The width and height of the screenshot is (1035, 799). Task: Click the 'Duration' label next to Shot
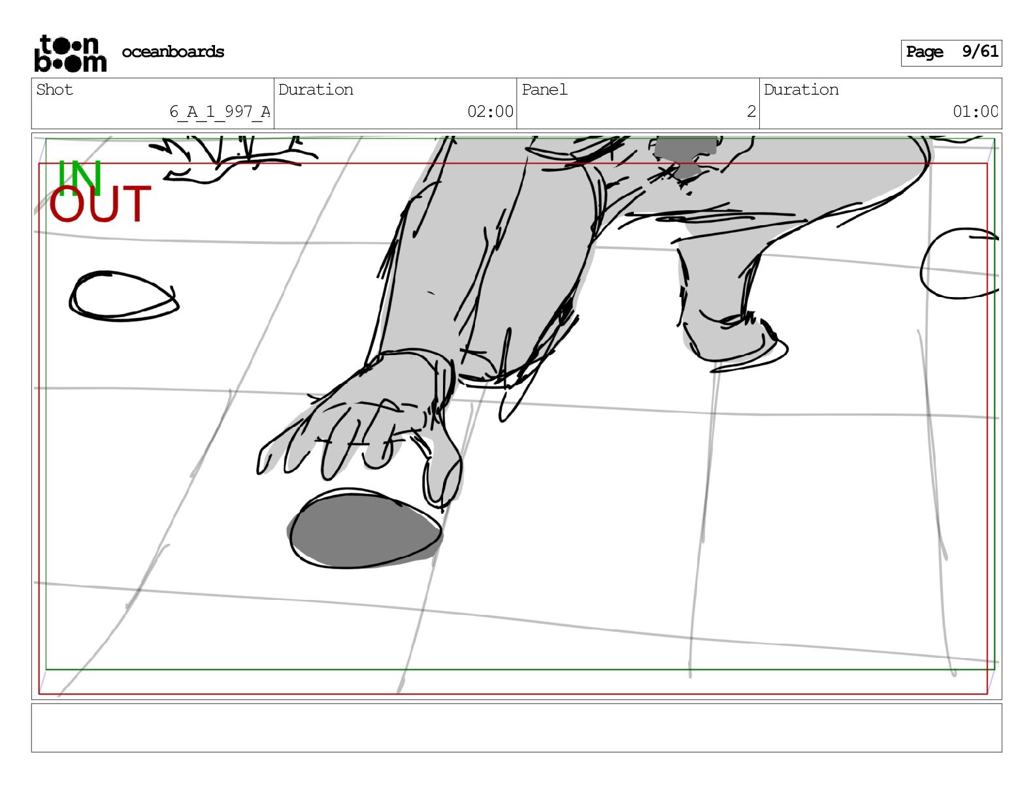tap(316, 89)
